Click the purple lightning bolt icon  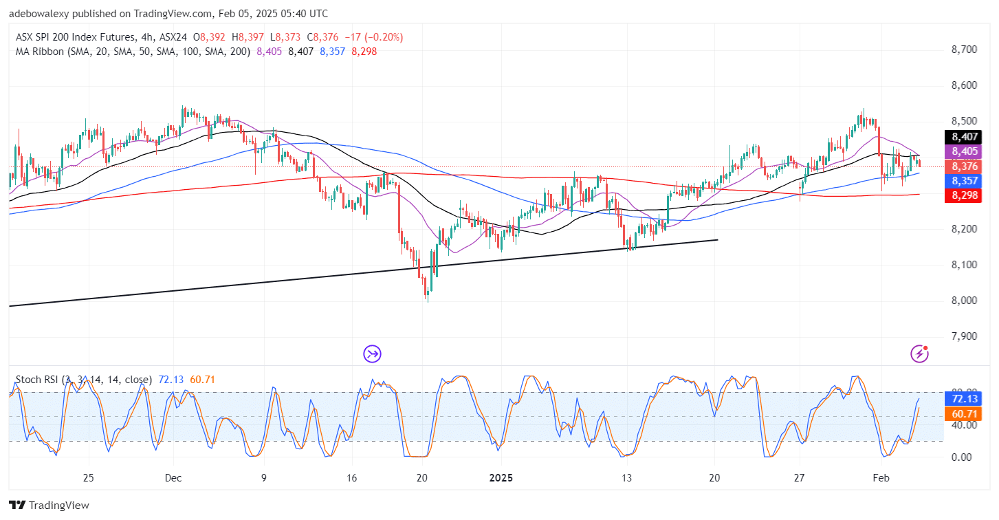tap(919, 354)
